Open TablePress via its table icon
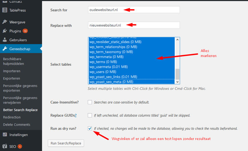This screenshot has height=151, width=248. (x=5, y=10)
